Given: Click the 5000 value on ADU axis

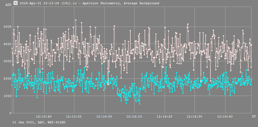Looking at the screenshot, I should (x=7, y=27).
